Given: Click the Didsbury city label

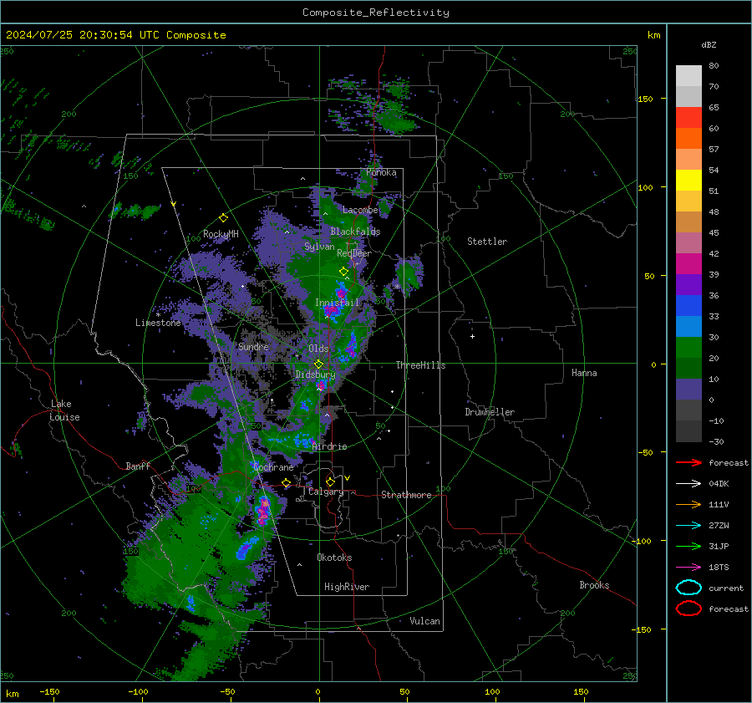Looking at the screenshot, I should (x=315, y=374).
